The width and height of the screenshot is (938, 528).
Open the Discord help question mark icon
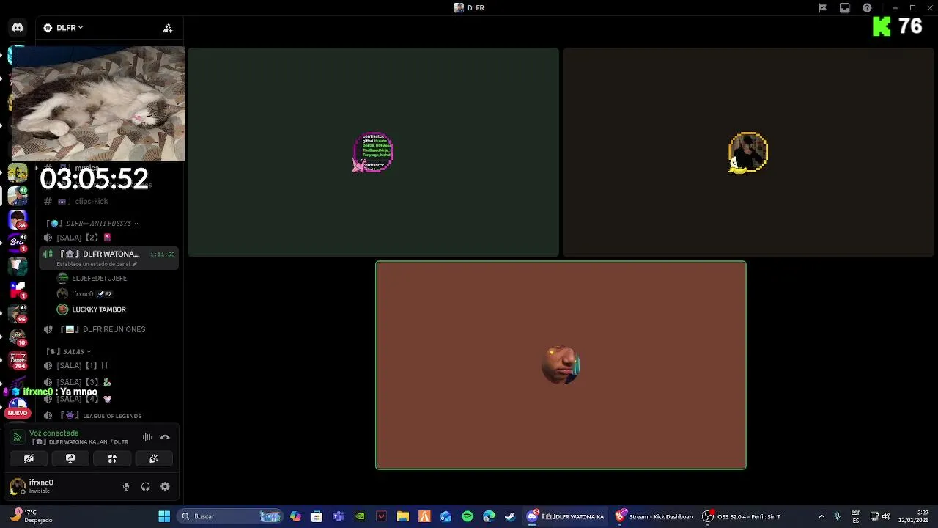(867, 8)
